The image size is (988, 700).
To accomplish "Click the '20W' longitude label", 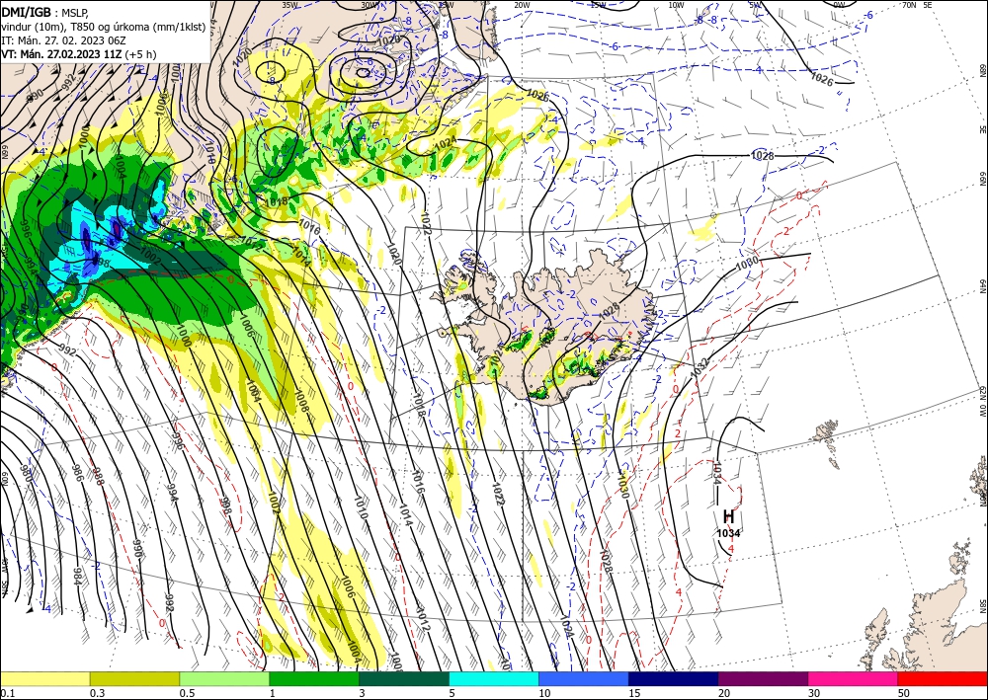I will click(521, 5).
